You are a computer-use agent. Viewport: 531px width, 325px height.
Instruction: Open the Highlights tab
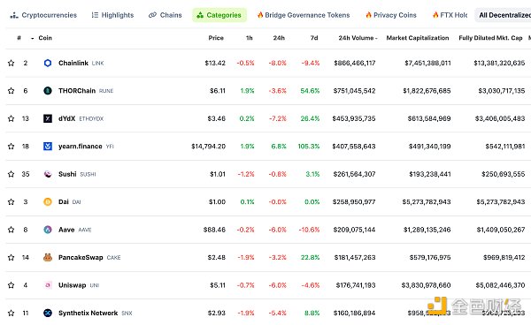(x=112, y=15)
